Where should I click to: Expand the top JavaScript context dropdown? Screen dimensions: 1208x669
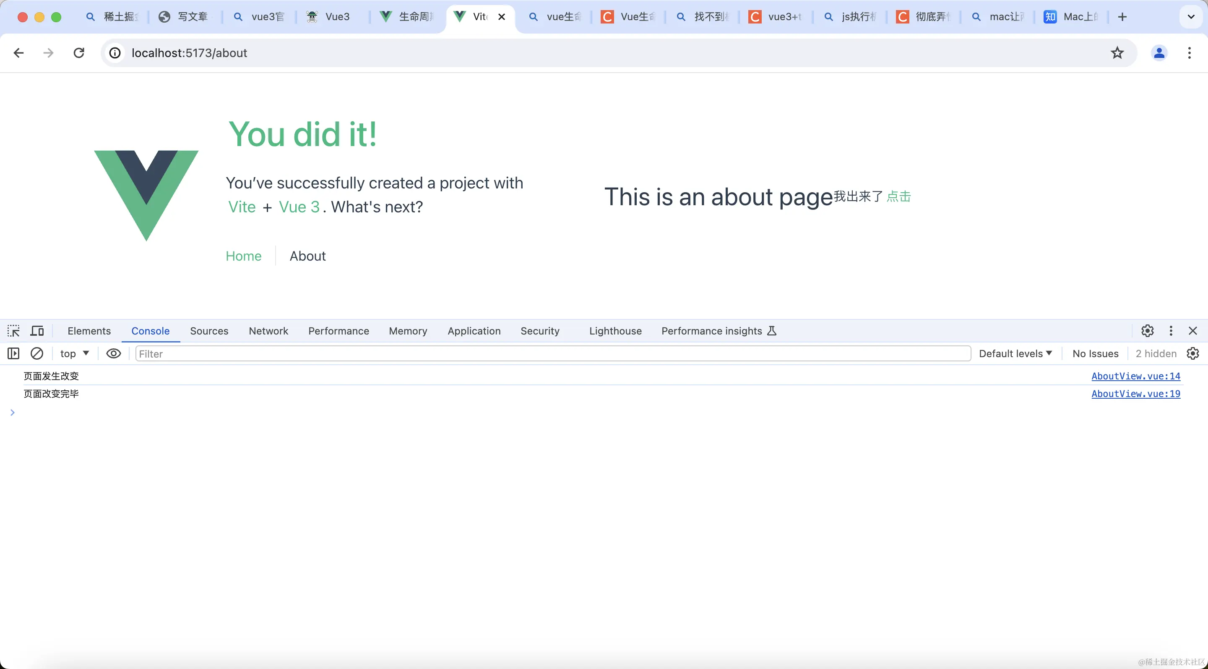(x=75, y=353)
